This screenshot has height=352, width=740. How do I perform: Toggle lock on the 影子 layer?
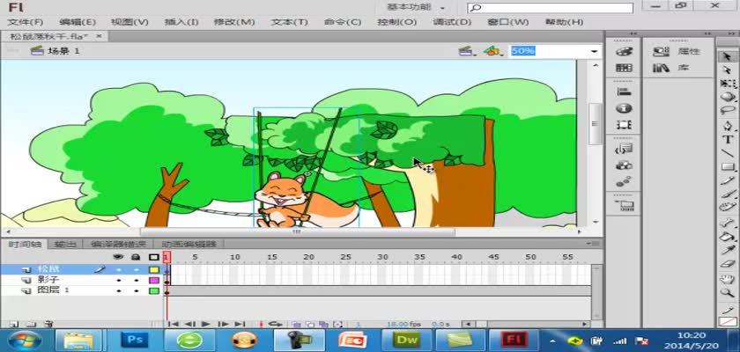pyautogui.click(x=136, y=281)
